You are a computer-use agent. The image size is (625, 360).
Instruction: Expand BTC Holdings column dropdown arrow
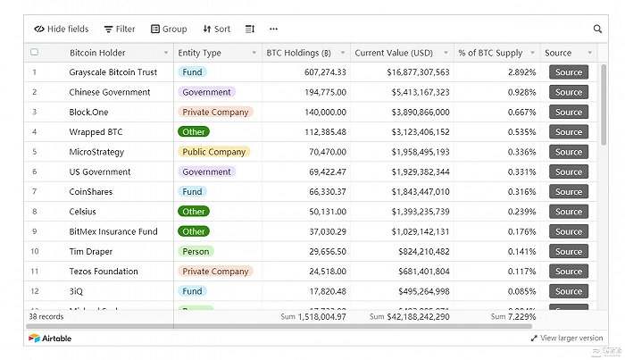pos(342,53)
